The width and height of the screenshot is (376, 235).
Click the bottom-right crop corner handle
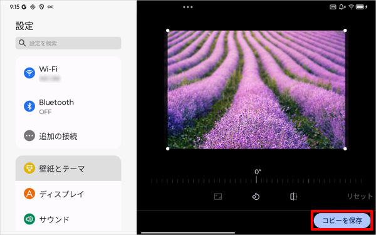tap(345, 149)
